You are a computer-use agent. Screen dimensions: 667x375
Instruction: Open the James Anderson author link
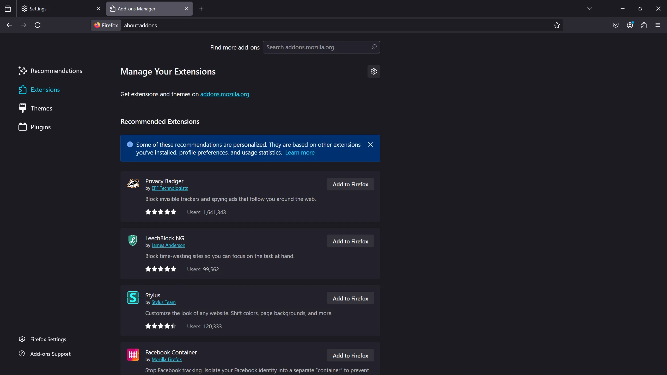pyautogui.click(x=168, y=245)
